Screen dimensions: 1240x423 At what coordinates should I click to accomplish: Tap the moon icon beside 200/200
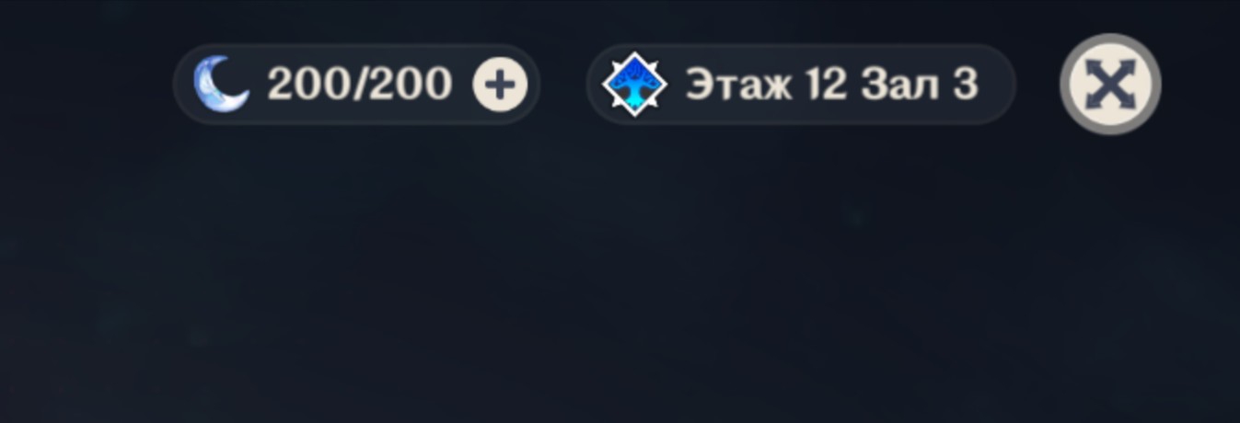pos(221,84)
